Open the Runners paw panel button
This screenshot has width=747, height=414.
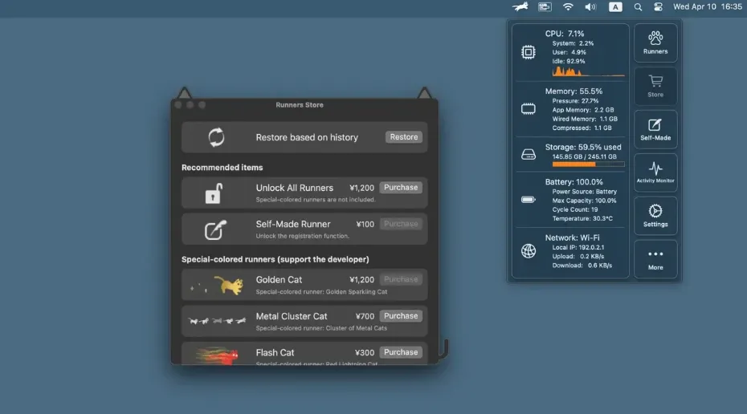pyautogui.click(x=655, y=43)
